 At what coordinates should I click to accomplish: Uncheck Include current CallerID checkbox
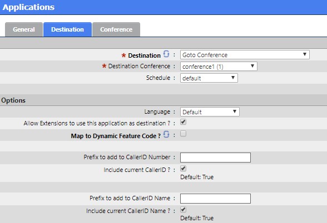[x=184, y=169]
